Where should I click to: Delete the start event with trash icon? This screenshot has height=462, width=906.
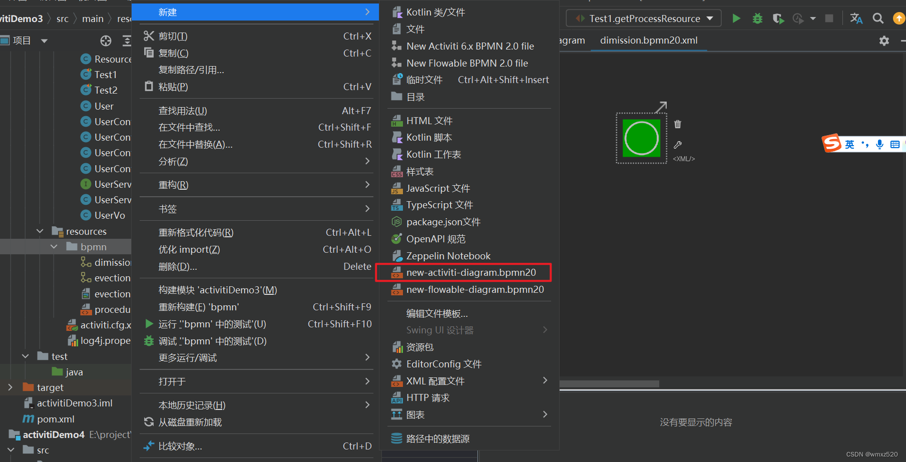[678, 124]
